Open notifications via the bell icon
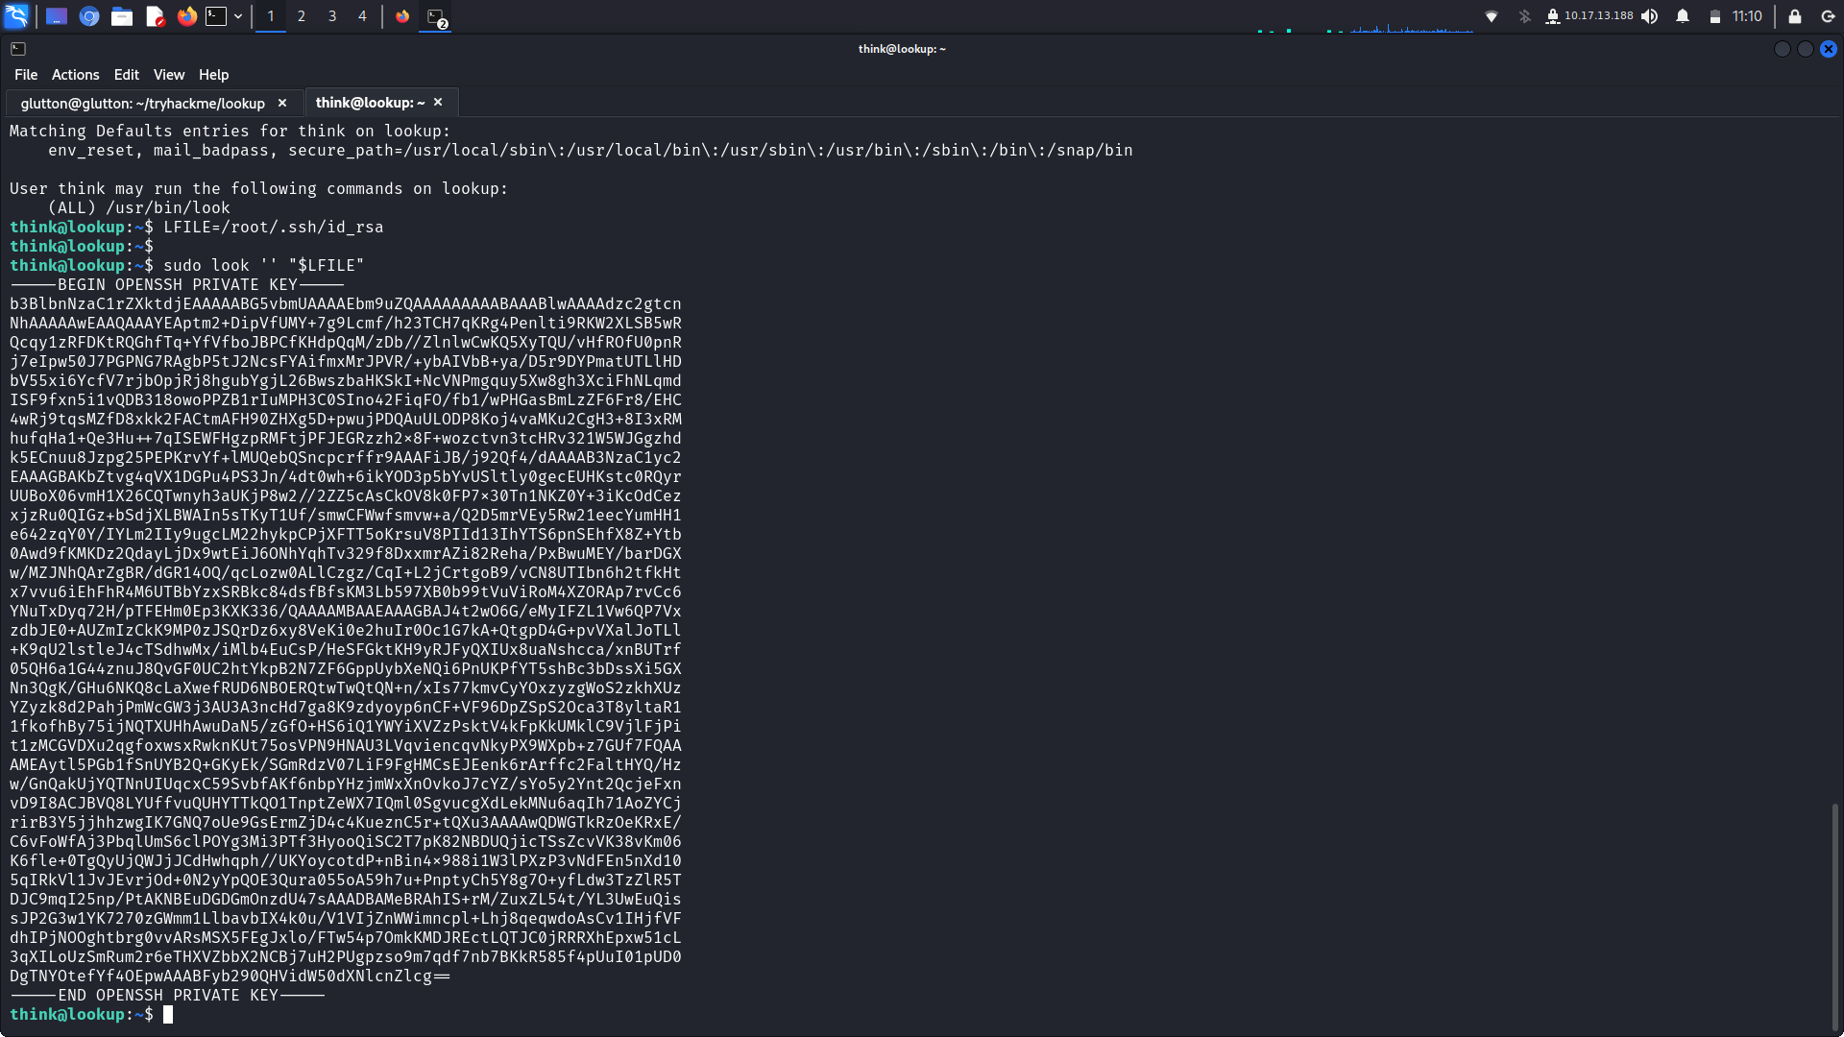 pos(1684,15)
